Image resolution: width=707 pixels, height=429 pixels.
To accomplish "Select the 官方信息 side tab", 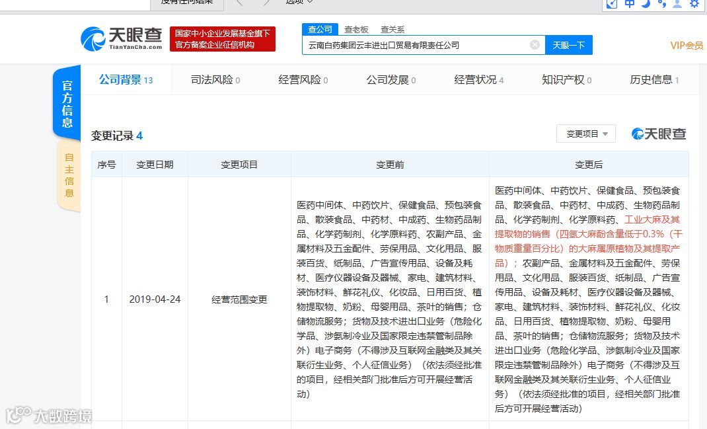I will 67,104.
